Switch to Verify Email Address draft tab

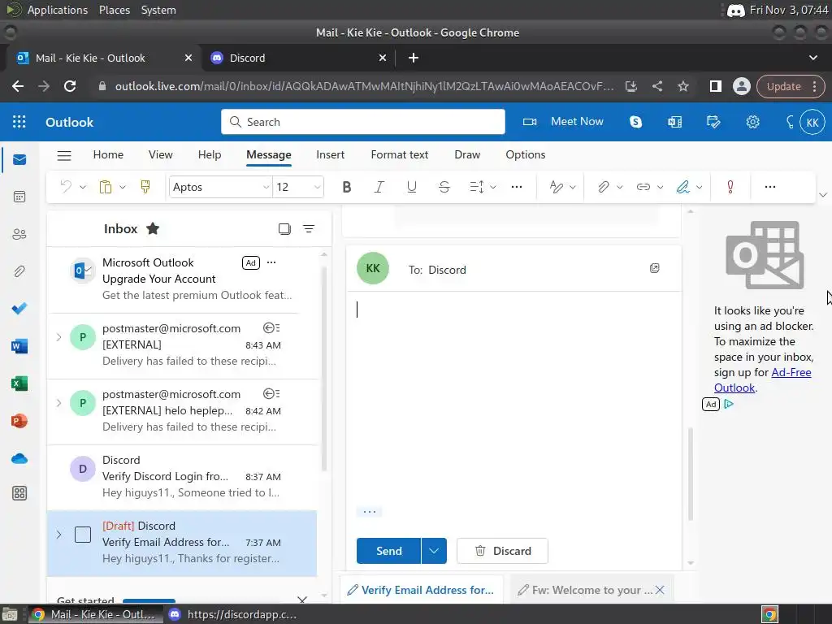pyautogui.click(x=421, y=590)
